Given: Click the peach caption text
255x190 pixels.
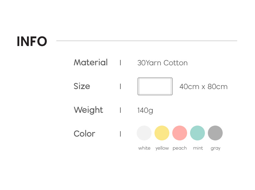Looking at the screenshot, I should [180, 148].
